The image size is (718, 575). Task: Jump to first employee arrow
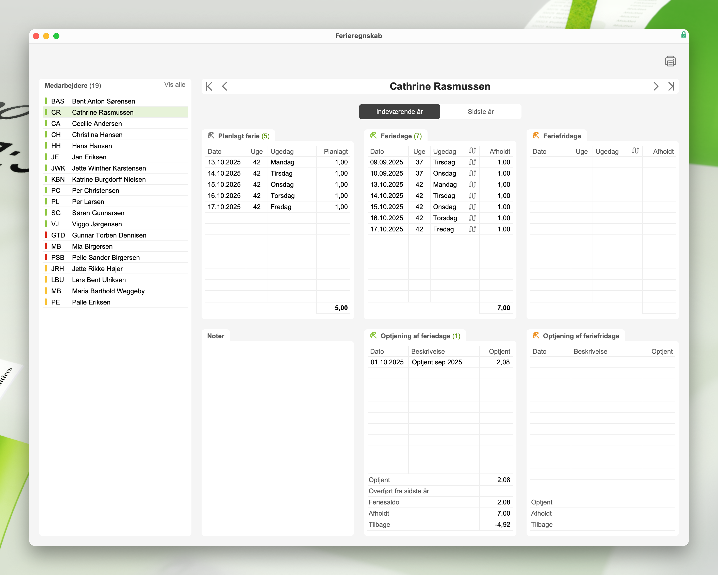click(x=209, y=87)
